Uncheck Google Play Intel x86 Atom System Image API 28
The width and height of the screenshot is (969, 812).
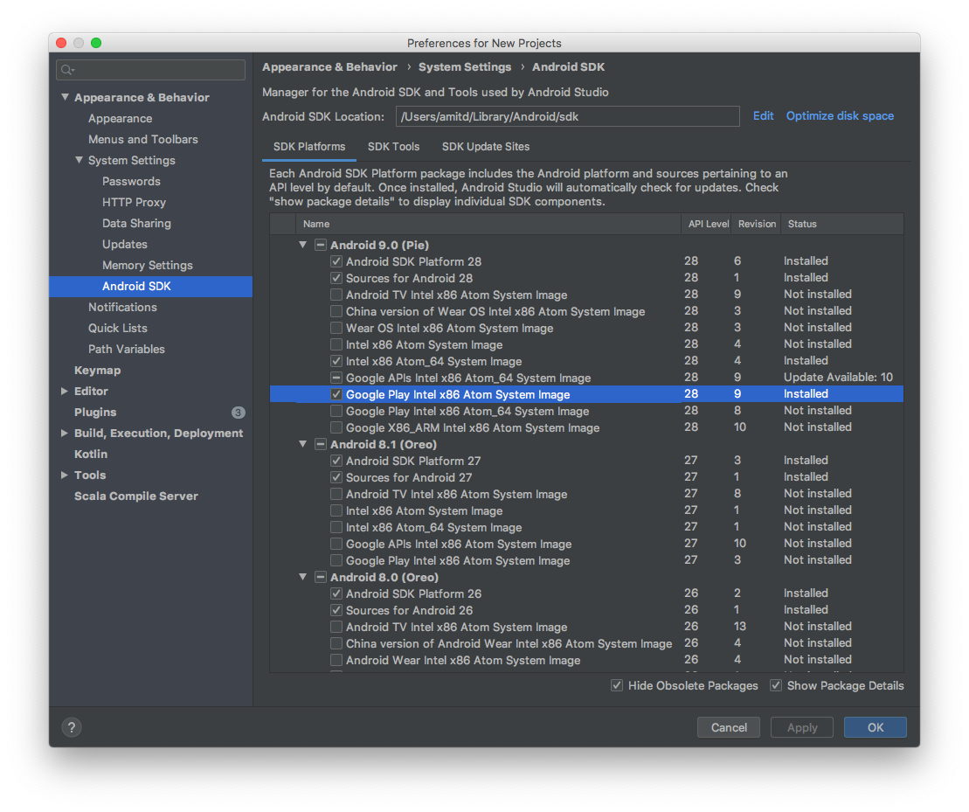(336, 394)
